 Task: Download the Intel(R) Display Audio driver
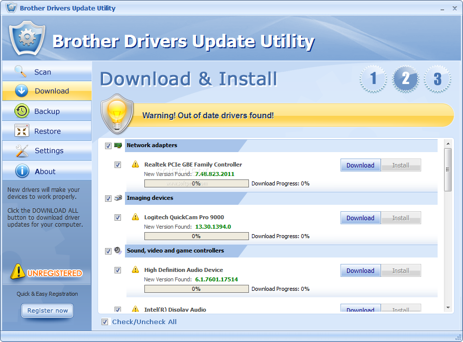360,308
